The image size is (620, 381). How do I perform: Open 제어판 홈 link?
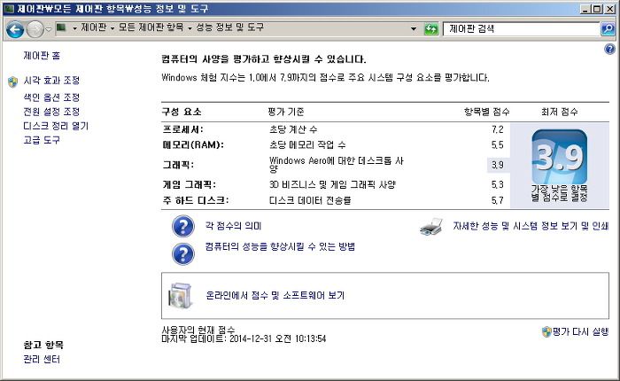pos(42,56)
